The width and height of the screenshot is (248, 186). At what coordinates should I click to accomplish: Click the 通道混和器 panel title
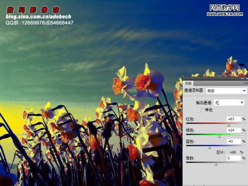point(193,90)
